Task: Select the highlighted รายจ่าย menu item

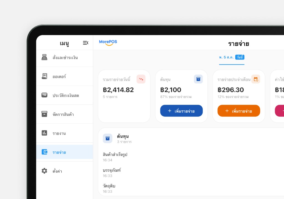Action: 65,152
